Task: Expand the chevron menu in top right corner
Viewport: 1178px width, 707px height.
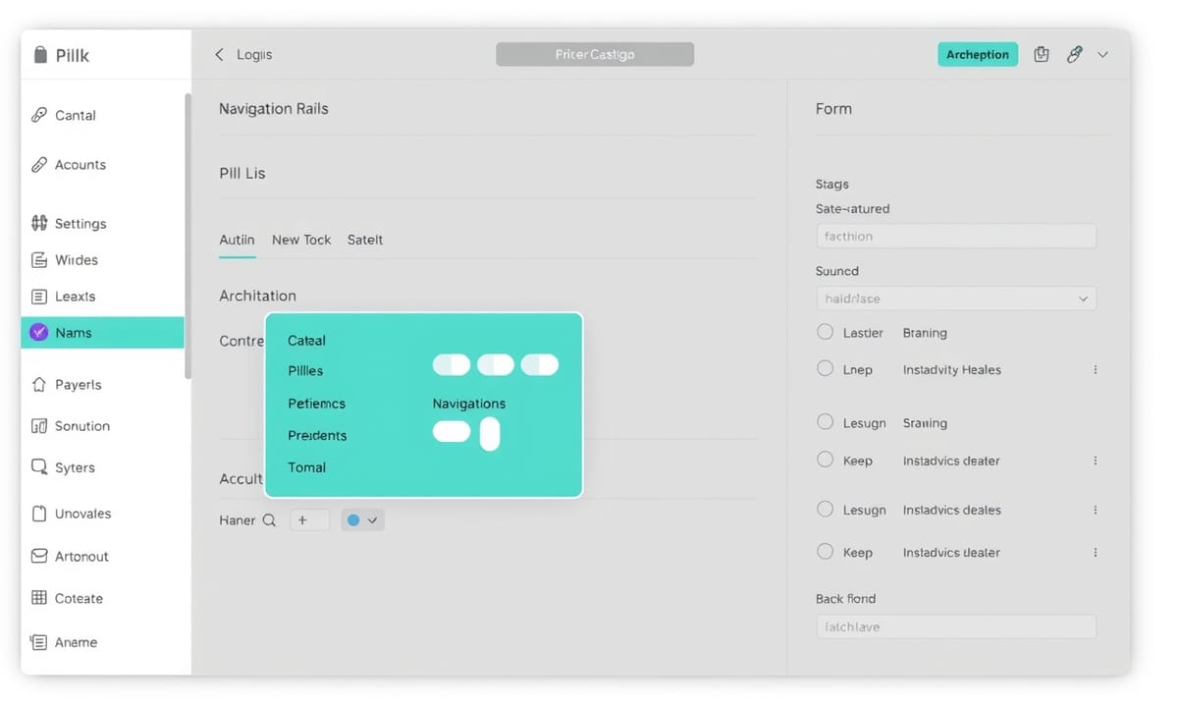Action: 1102,55
